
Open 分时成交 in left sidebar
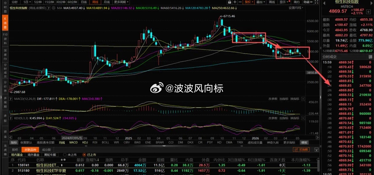pyautogui.click(x=4, y=70)
